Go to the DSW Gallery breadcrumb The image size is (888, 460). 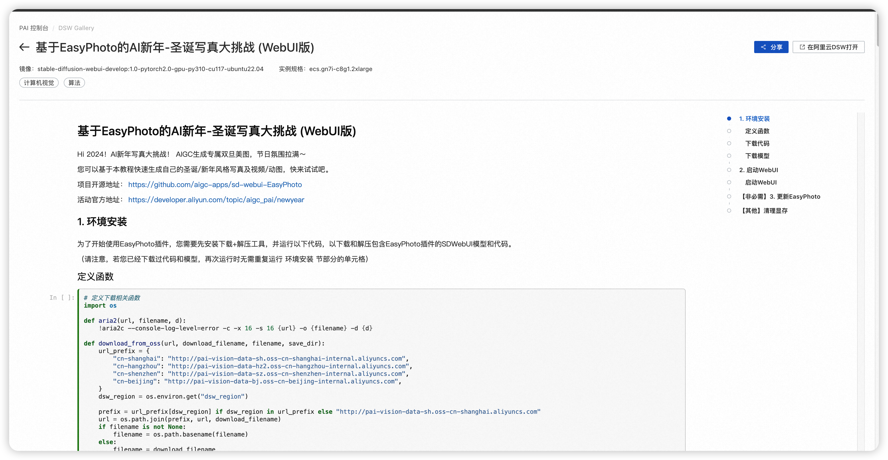click(x=76, y=28)
